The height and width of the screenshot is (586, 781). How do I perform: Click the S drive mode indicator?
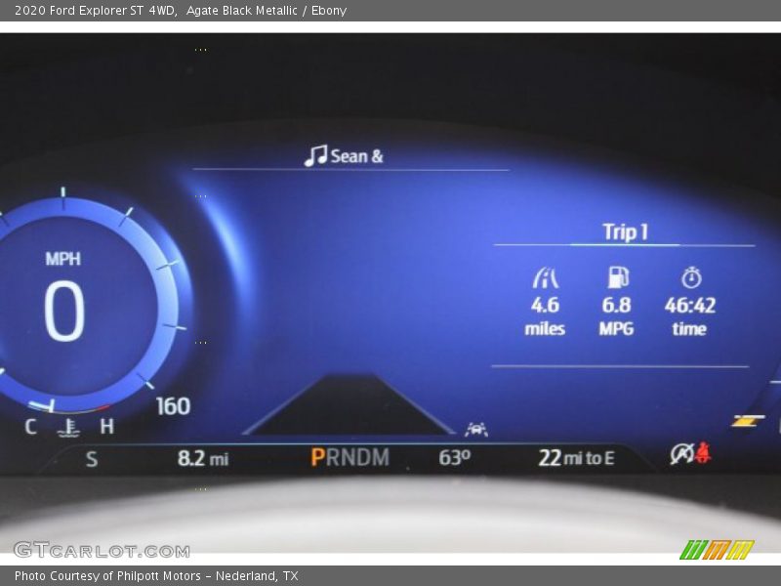92,458
